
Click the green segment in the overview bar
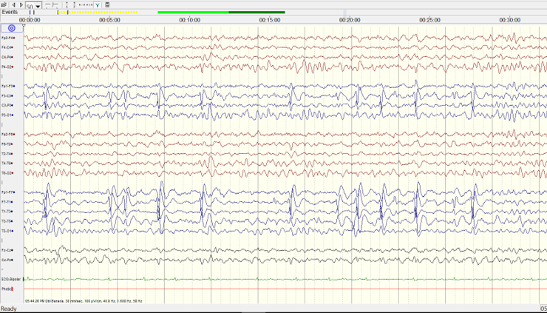coord(220,13)
